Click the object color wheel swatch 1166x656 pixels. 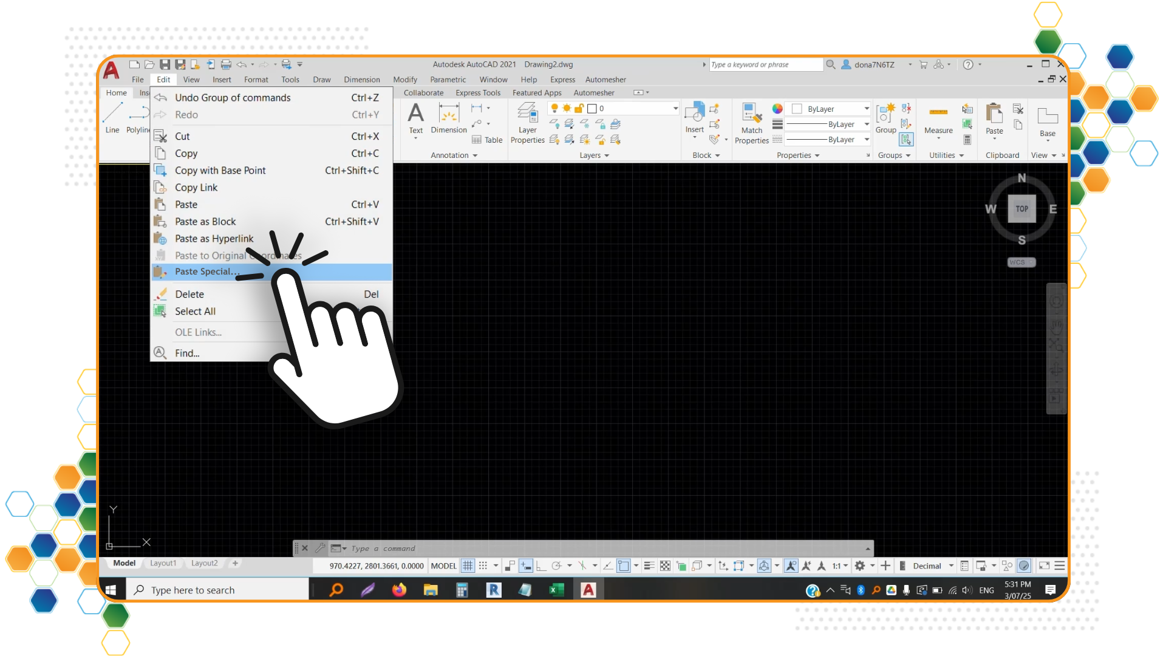point(777,109)
